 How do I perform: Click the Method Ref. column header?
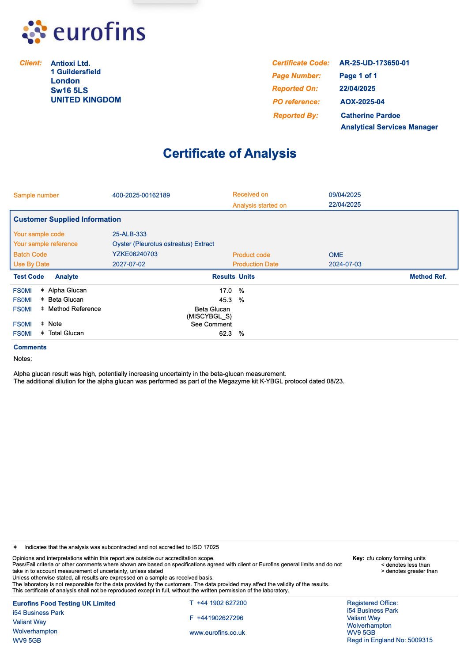(x=428, y=277)
